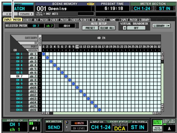177x133 pixels.
Task: Click the horizontal scrollbar thumb
Action: click(x=51, y=113)
